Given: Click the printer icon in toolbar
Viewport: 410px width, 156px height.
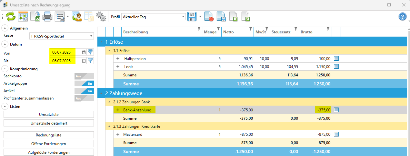Looking at the screenshot, I should coord(47,17).
